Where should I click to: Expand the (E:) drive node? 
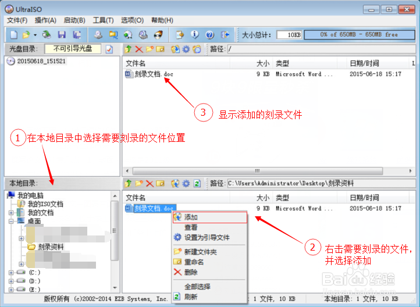(11, 290)
